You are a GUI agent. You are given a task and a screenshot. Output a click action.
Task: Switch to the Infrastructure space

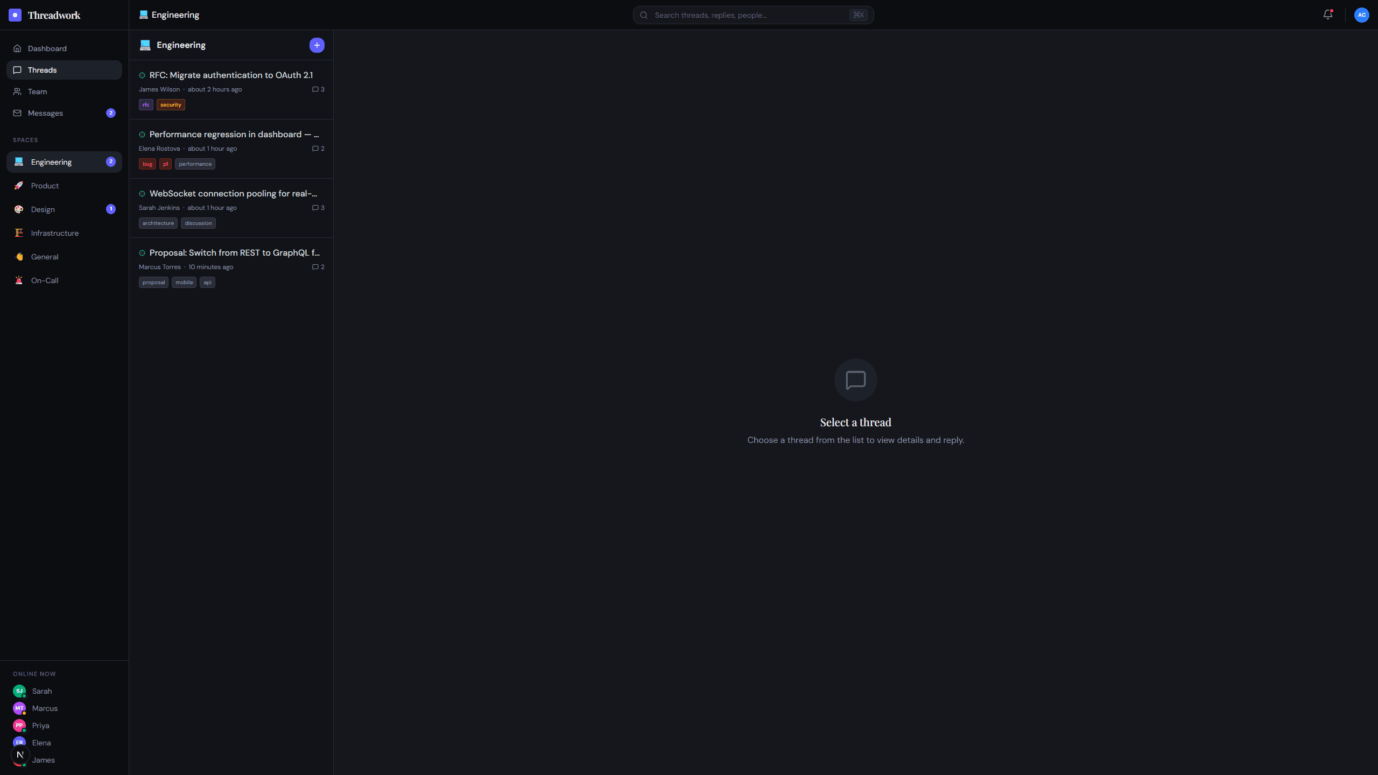[x=64, y=233]
